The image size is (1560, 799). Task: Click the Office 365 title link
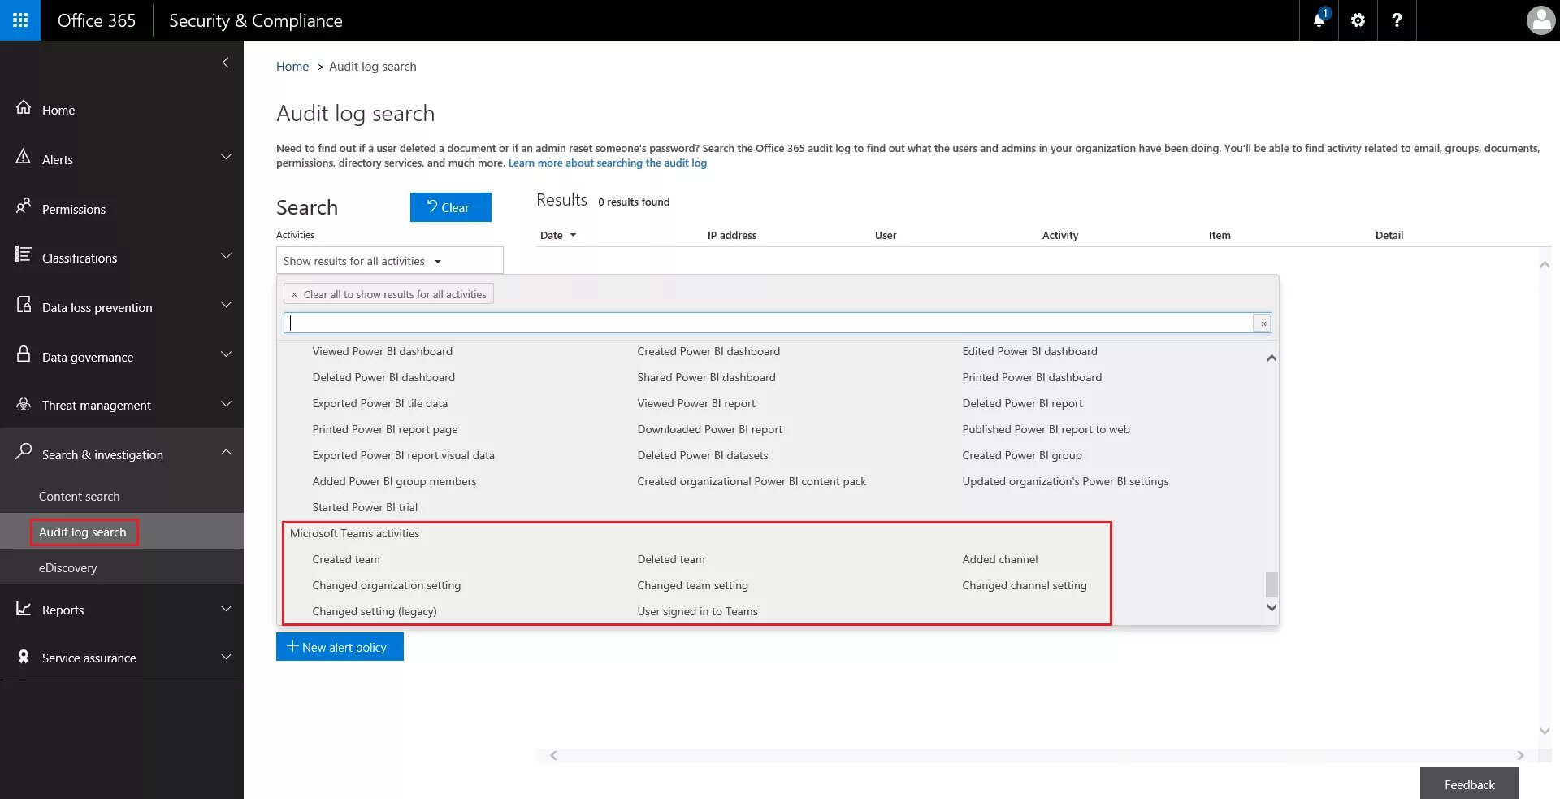tap(97, 20)
